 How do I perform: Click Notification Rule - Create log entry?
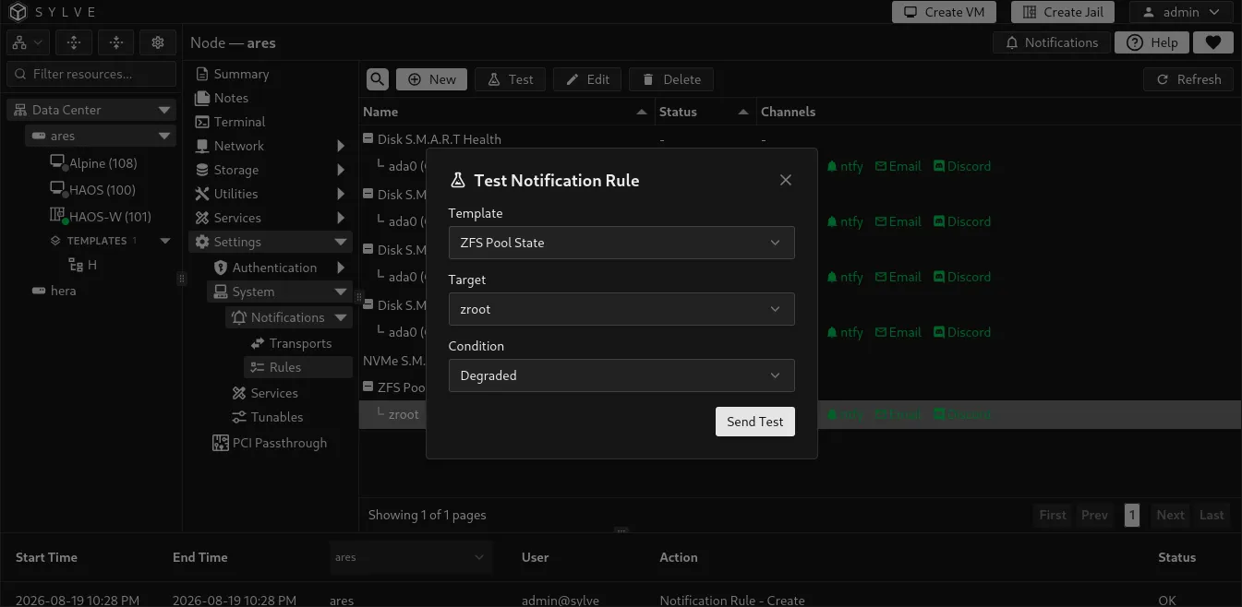(x=732, y=600)
